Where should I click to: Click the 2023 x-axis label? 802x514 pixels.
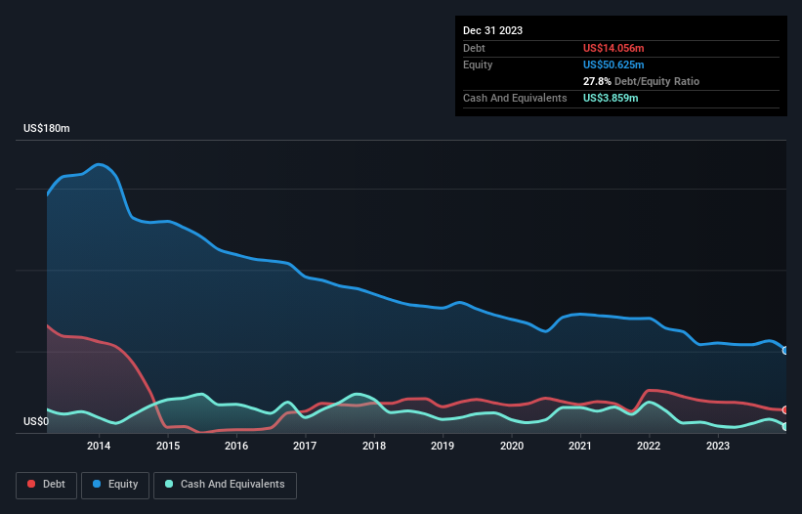pyautogui.click(x=718, y=446)
